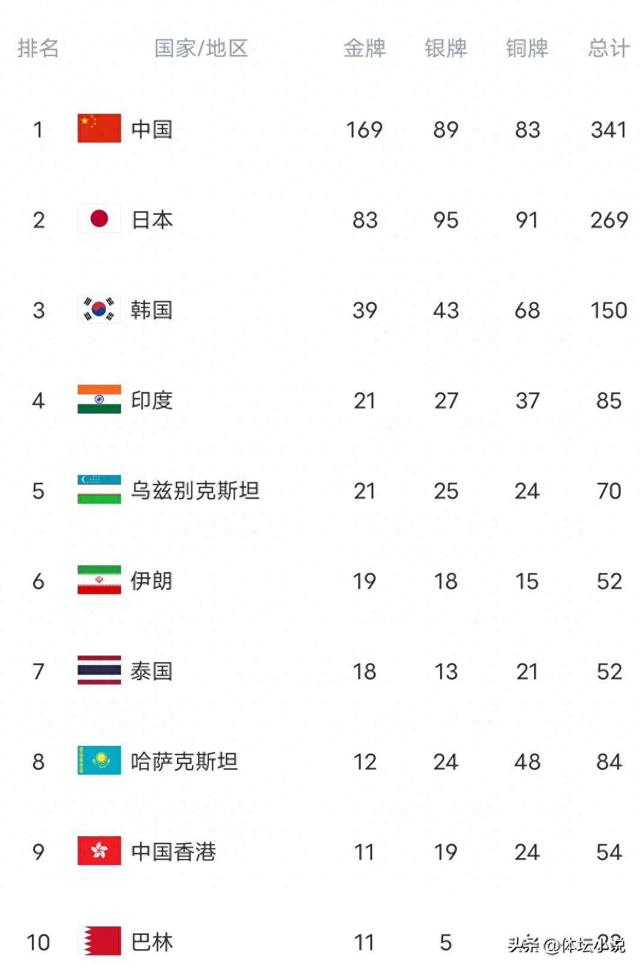Open the 中国 country name link
Image resolution: width=640 pixels, height=968 pixels.
[x=152, y=129]
